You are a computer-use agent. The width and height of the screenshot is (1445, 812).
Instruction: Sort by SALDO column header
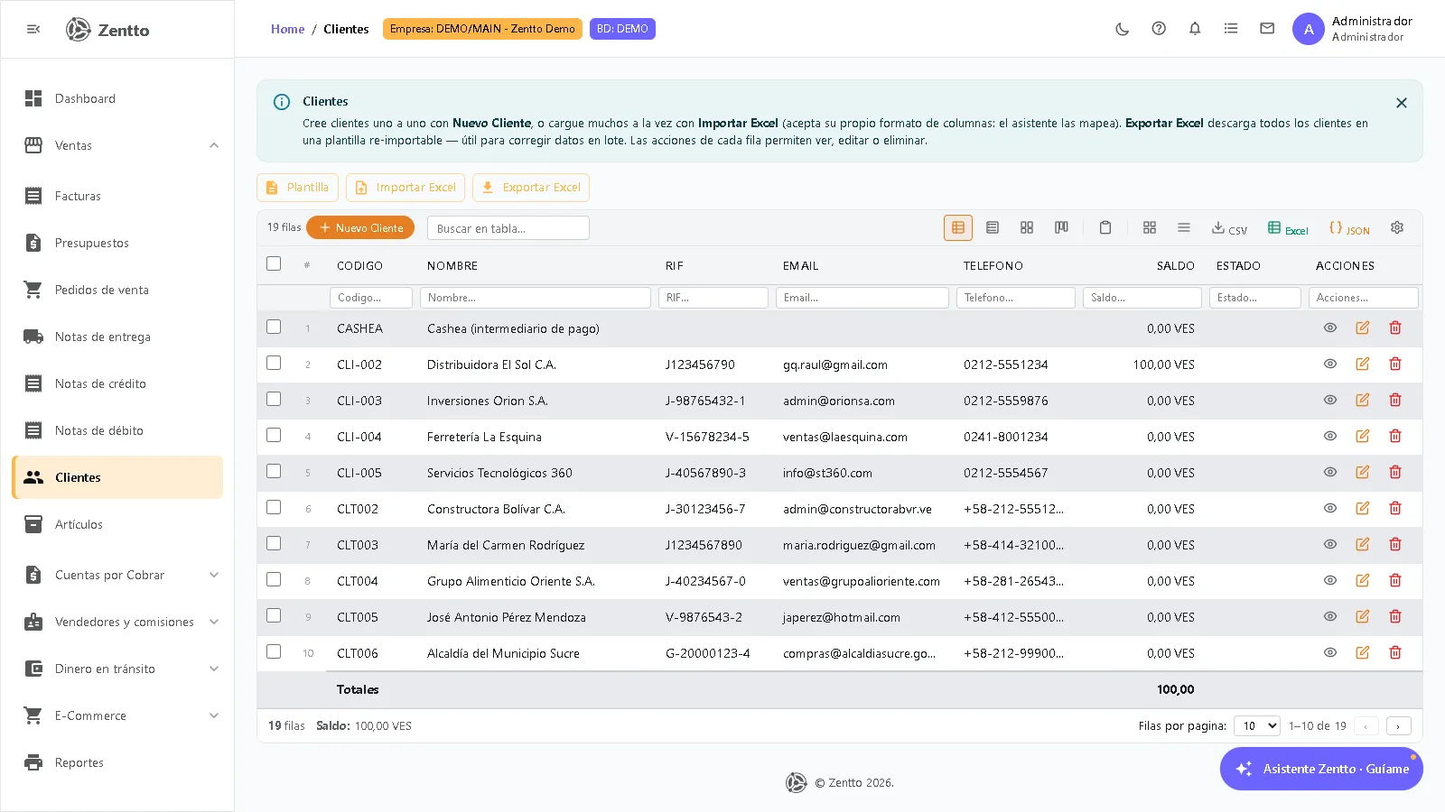1175,266
